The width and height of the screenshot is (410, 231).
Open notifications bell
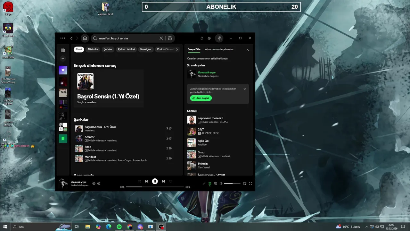pyautogui.click(x=202, y=38)
